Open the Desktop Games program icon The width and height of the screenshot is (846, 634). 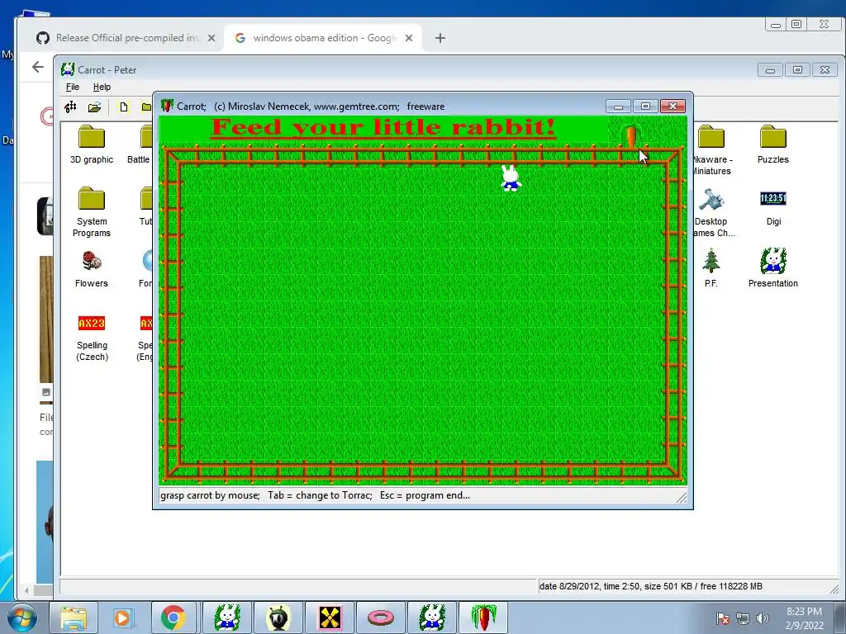[713, 212]
